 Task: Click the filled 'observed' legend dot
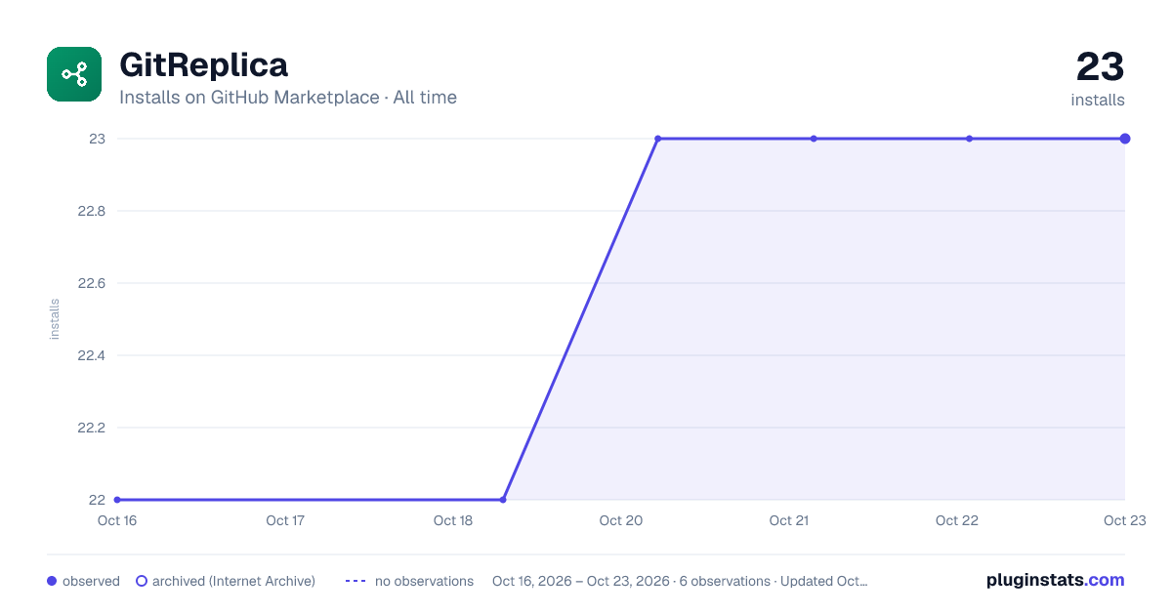tap(52, 581)
